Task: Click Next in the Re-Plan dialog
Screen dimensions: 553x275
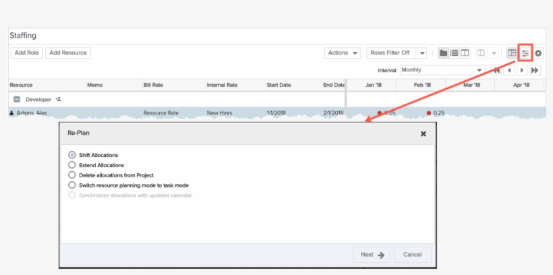Action: point(372,255)
